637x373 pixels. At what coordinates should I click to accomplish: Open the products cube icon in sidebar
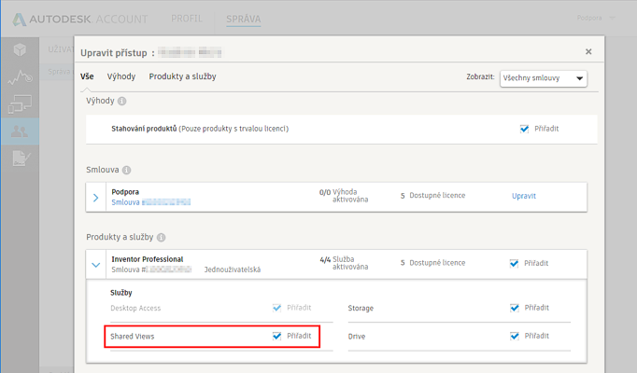[20, 49]
